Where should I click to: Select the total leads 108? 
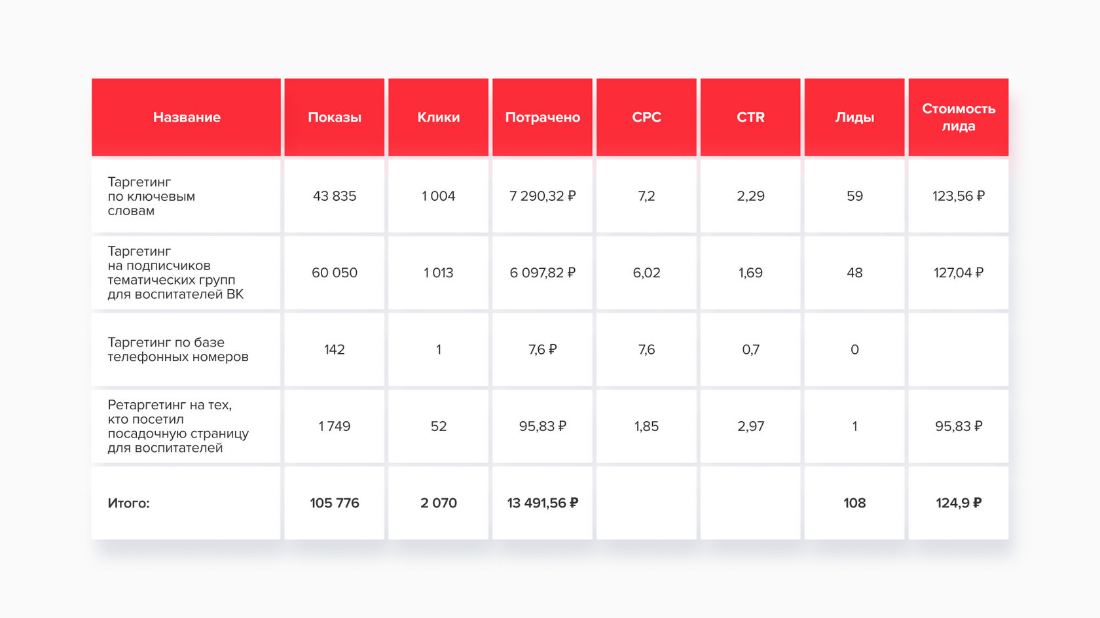854,503
